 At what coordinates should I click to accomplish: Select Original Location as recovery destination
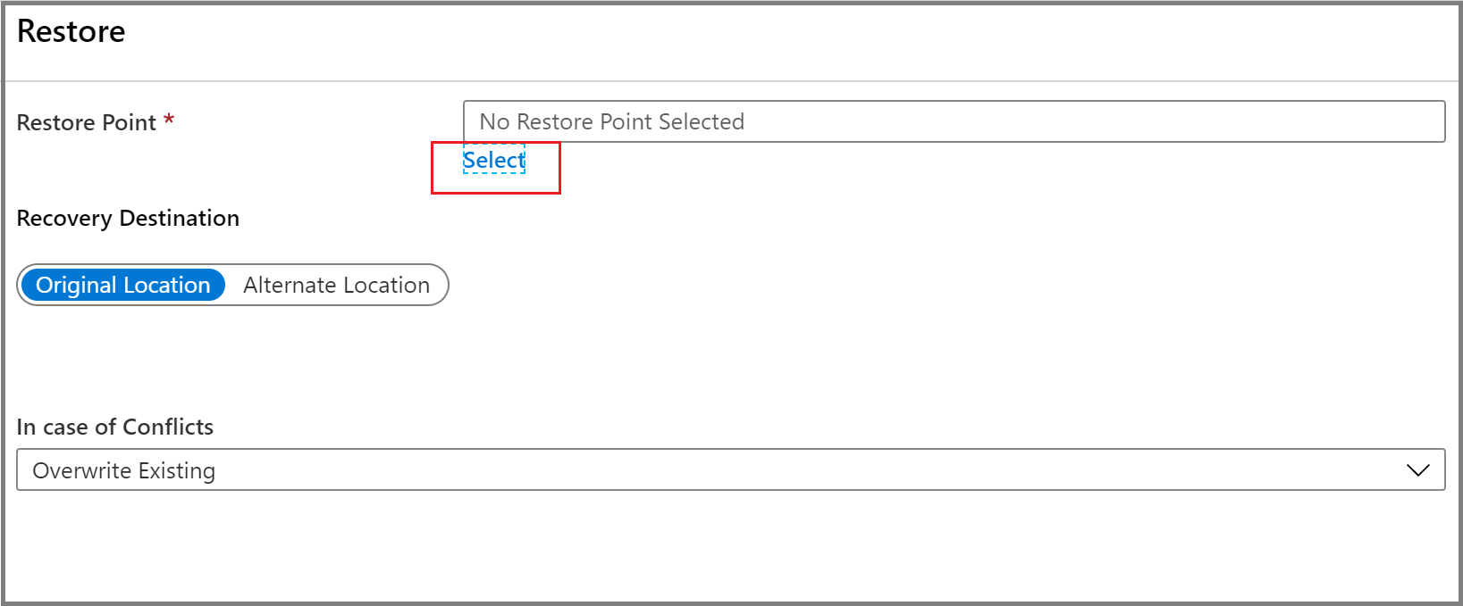[122, 285]
